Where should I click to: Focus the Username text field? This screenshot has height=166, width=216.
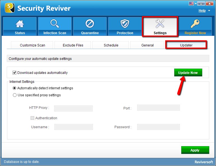coord(73,127)
